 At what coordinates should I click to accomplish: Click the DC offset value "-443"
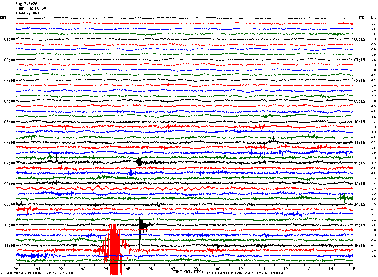pos(373,137)
